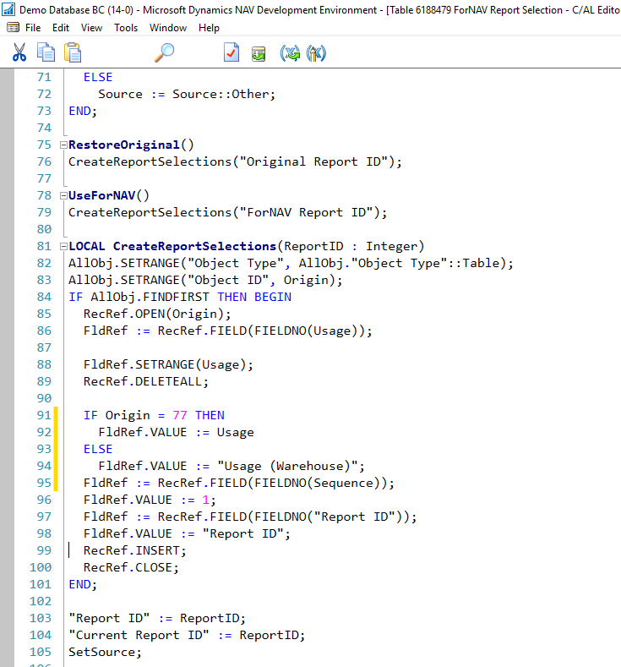Open the File menu
The height and width of the screenshot is (667, 621).
tap(33, 28)
